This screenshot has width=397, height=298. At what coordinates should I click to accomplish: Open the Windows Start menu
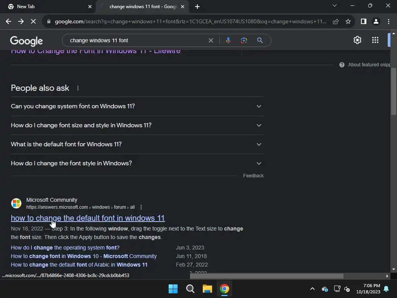[x=173, y=289]
